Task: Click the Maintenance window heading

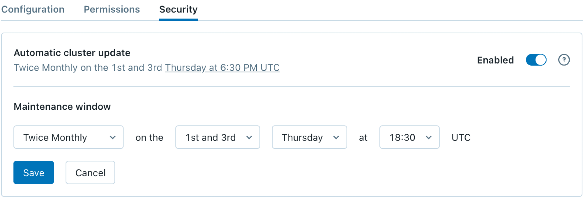Action: coord(62,106)
